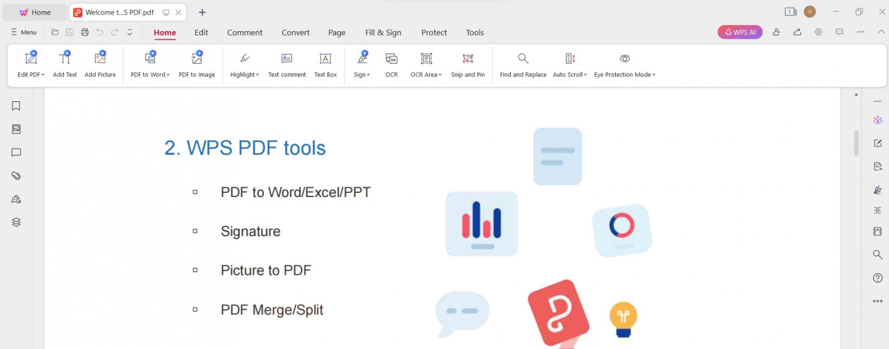Open a new tab with plus button
Viewport: 889px width, 349px height.
[x=202, y=12]
